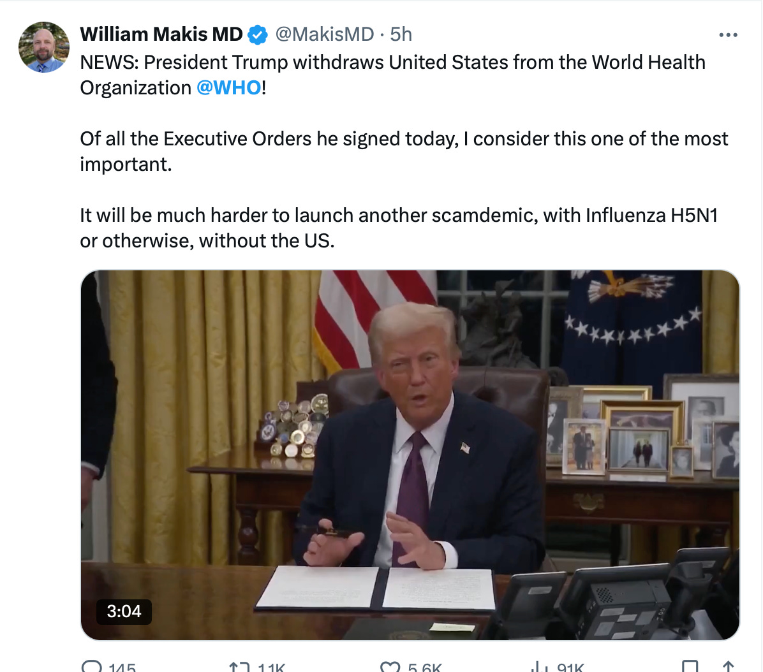Follow the @WHO mention link

coord(228,88)
